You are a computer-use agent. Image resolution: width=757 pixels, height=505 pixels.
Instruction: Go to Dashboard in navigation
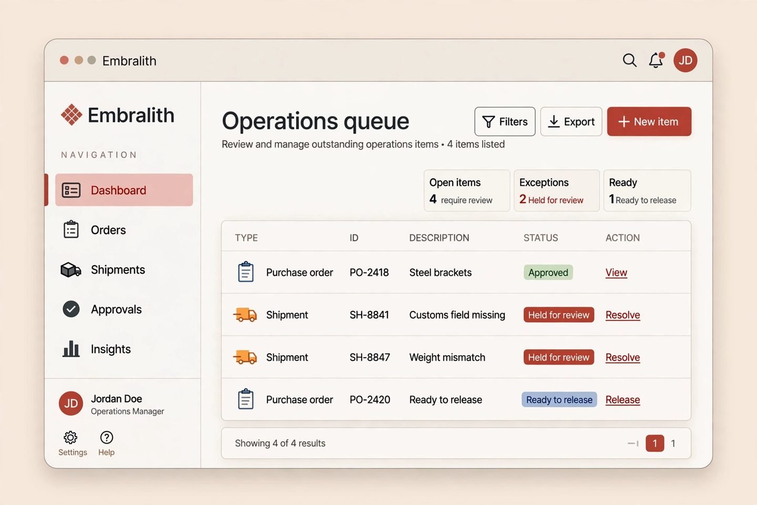(x=124, y=190)
